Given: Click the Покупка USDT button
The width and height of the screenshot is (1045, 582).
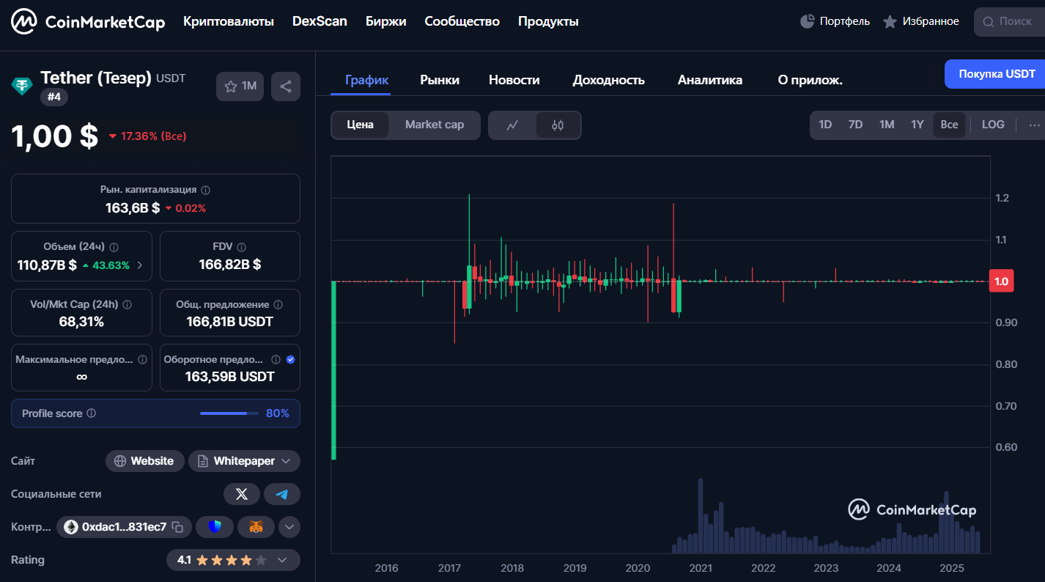Looking at the screenshot, I should [995, 74].
